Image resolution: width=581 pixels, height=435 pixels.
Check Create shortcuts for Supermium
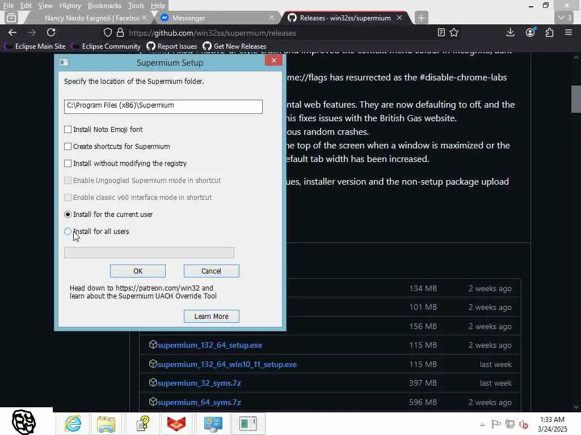[68, 147]
